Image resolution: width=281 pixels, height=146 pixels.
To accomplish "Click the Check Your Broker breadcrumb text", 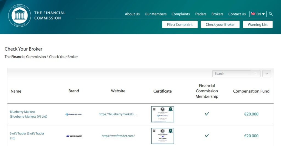I will pos(63,57).
